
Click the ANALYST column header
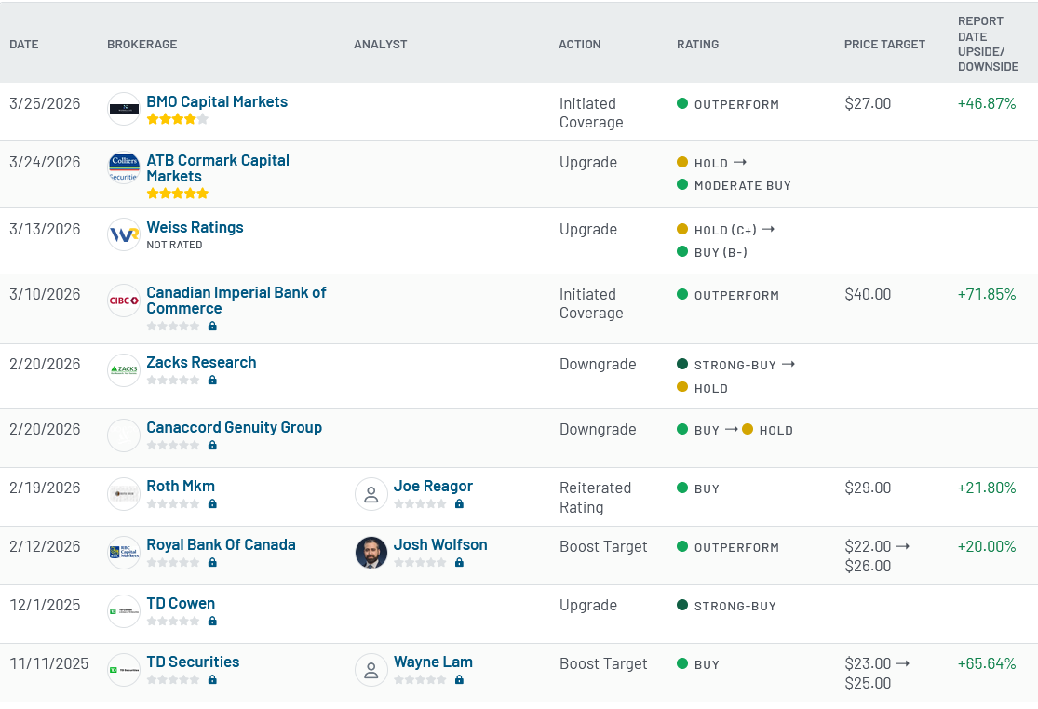click(381, 45)
